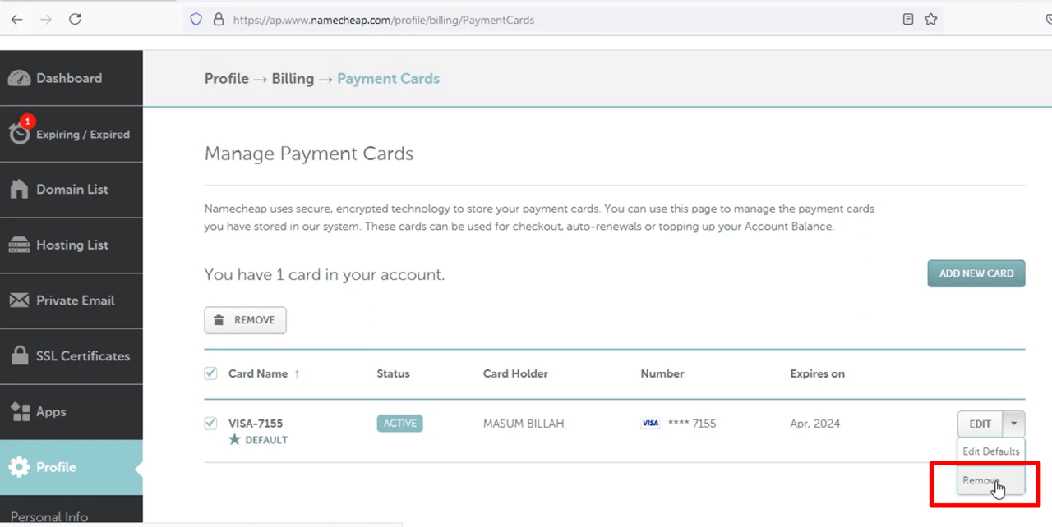Choose Edit Defaults from the dropdown

pyautogui.click(x=991, y=451)
